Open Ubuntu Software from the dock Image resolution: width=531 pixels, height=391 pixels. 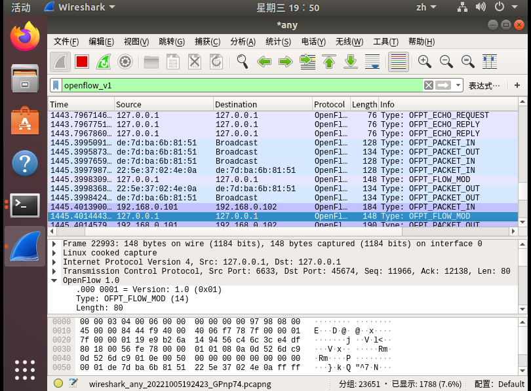click(x=25, y=121)
